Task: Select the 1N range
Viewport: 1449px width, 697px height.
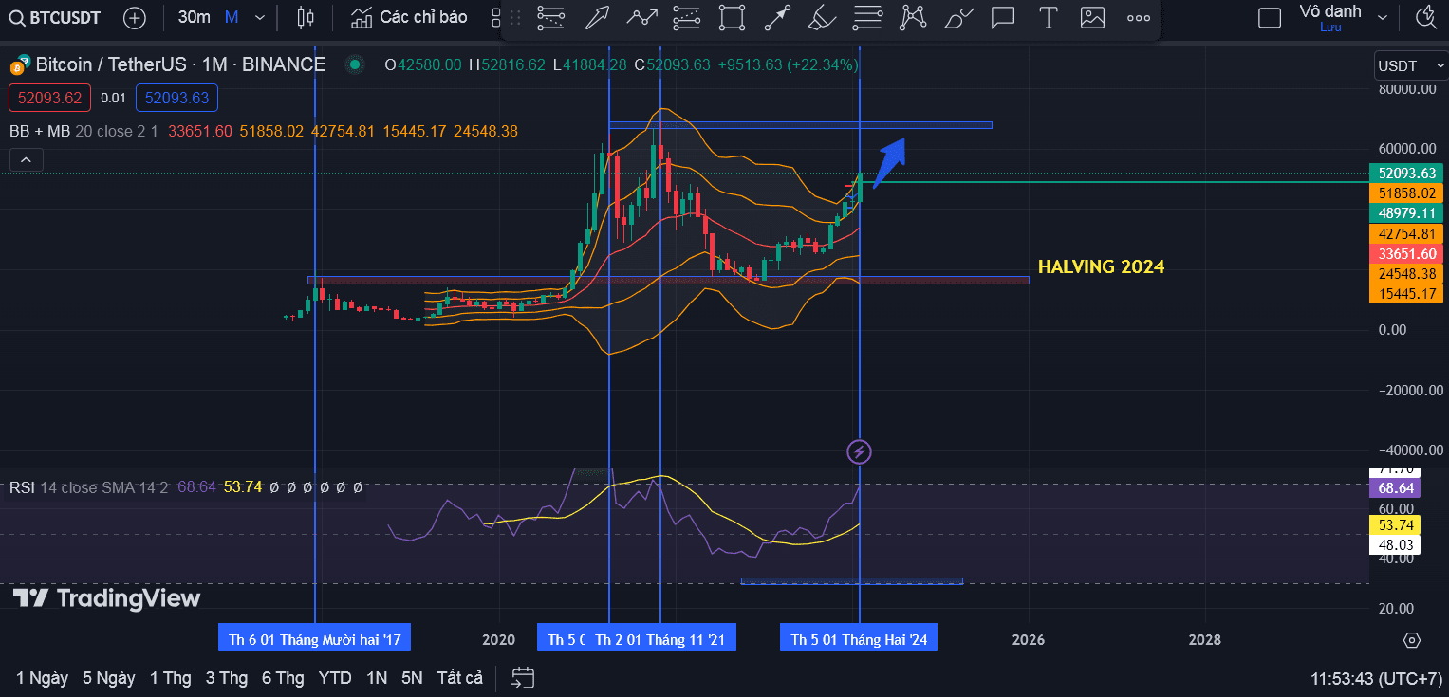Action: [x=377, y=678]
